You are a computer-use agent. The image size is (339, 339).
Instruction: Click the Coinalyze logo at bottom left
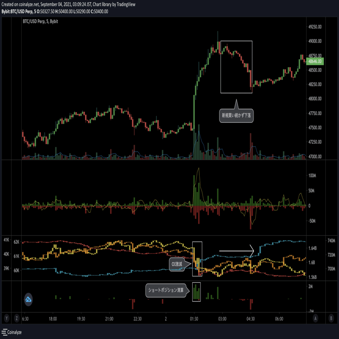pos(12,332)
